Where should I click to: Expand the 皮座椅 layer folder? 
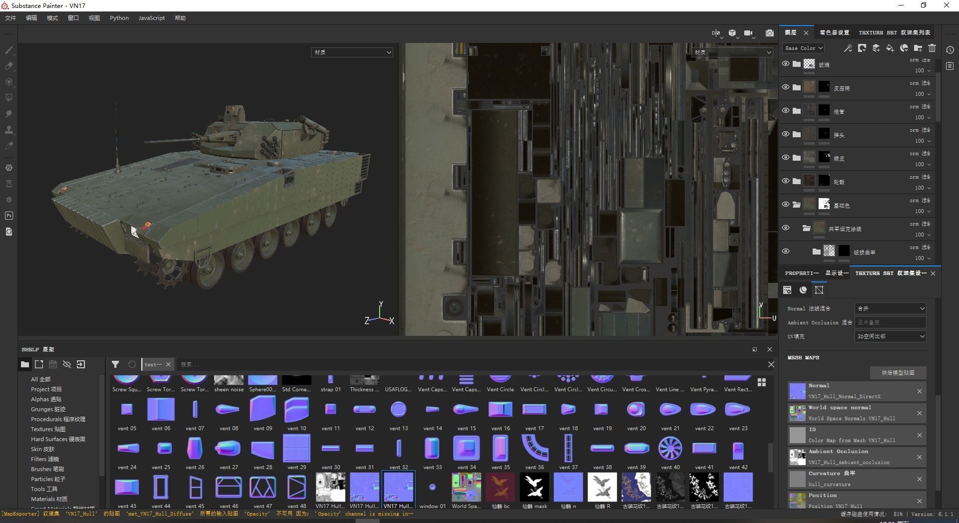coord(797,87)
